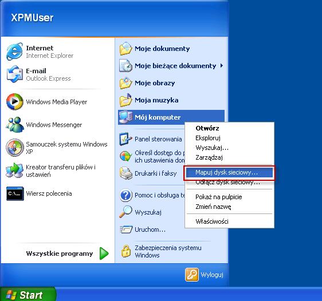This screenshot has width=322, height=301.
Task: Click the XPMUser account name
Action: click(32, 18)
